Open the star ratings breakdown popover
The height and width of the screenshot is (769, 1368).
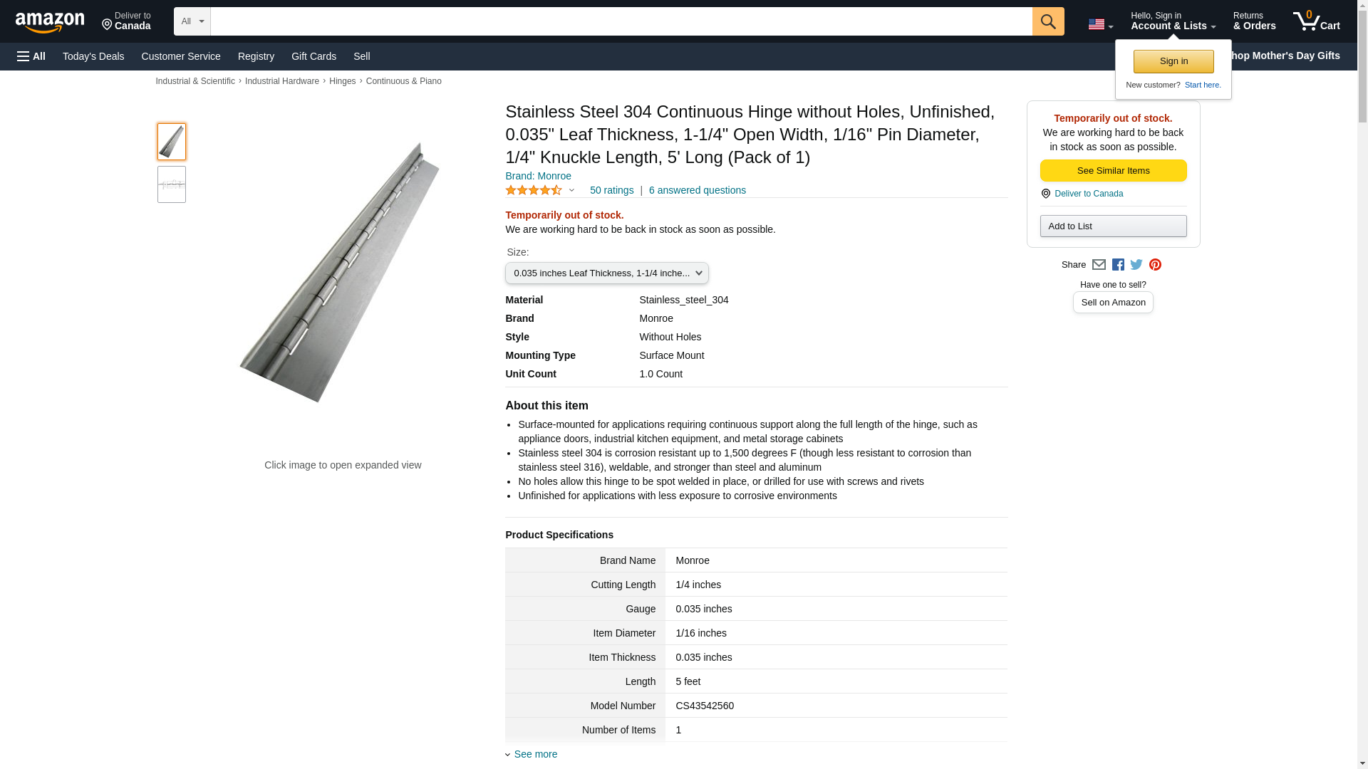[540, 191]
